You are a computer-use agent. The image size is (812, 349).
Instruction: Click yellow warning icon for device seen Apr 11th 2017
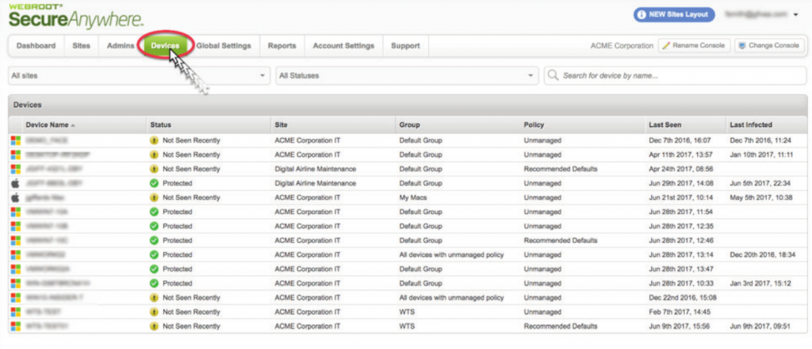tap(154, 155)
